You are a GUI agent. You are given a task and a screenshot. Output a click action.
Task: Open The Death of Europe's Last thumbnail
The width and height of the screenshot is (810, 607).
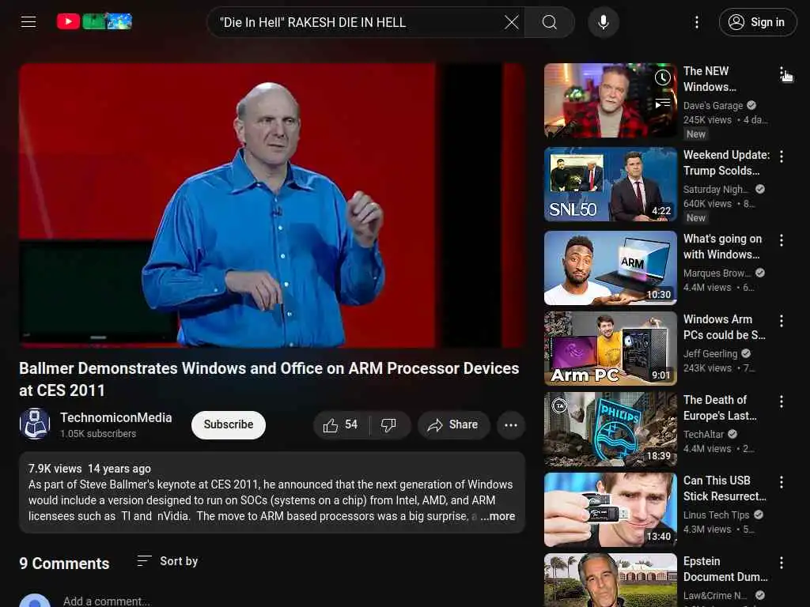coord(610,429)
